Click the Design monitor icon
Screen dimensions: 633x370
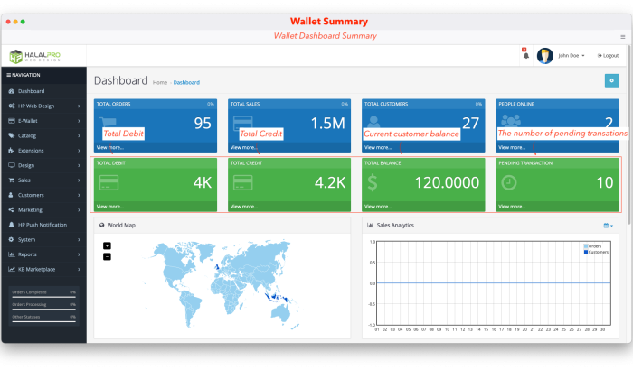pyautogui.click(x=11, y=165)
